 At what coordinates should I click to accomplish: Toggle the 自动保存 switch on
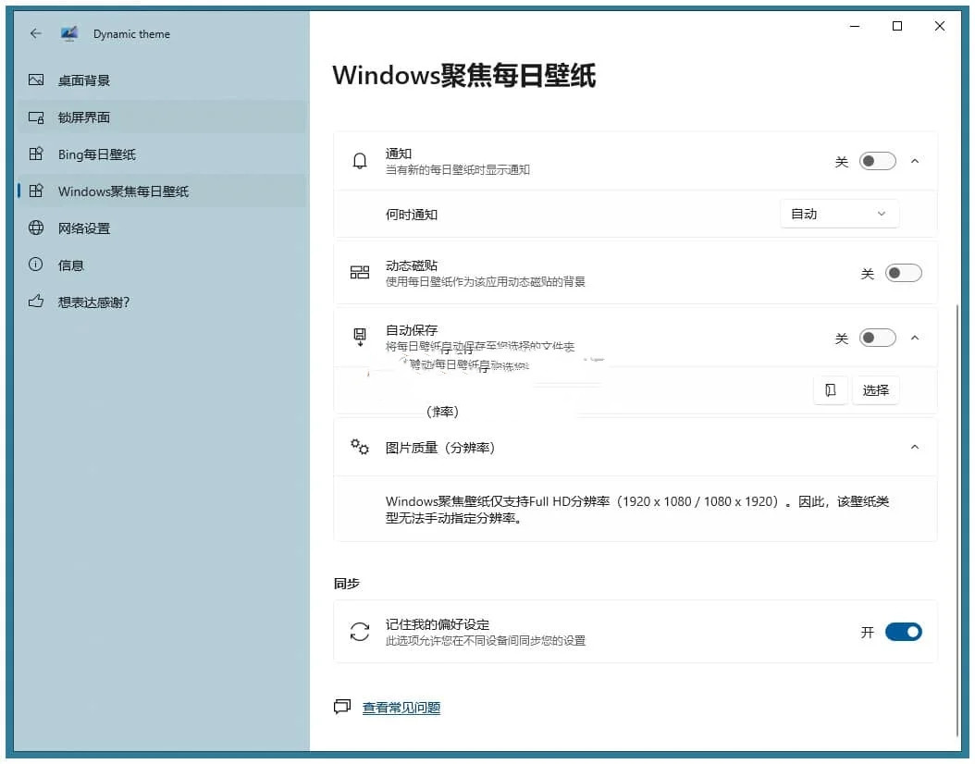[877, 338]
